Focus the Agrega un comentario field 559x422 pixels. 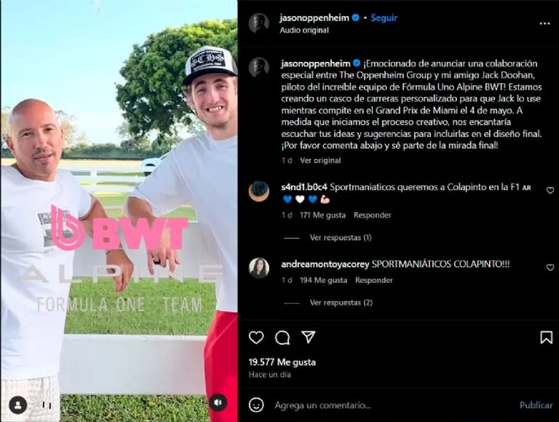[x=392, y=405]
